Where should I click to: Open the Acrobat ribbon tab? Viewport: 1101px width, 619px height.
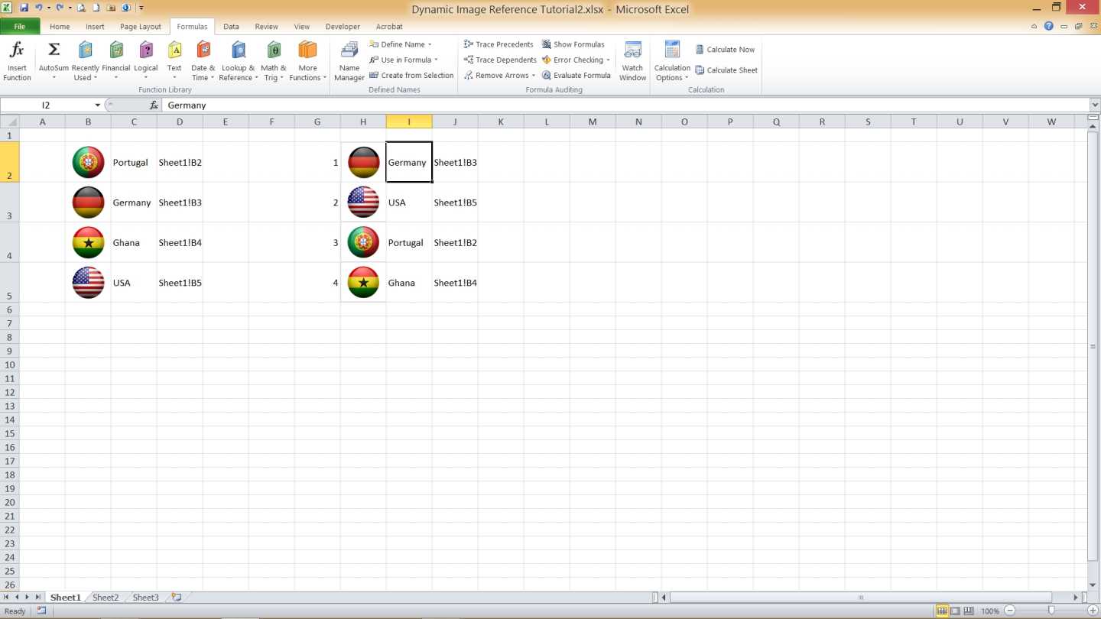pyautogui.click(x=389, y=27)
